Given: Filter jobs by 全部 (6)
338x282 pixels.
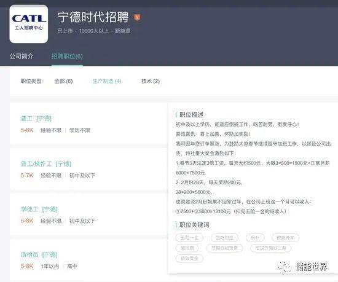Looking at the screenshot, I should pos(63,81).
